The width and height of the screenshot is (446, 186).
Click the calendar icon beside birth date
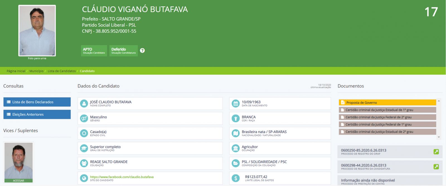[x=236, y=104]
